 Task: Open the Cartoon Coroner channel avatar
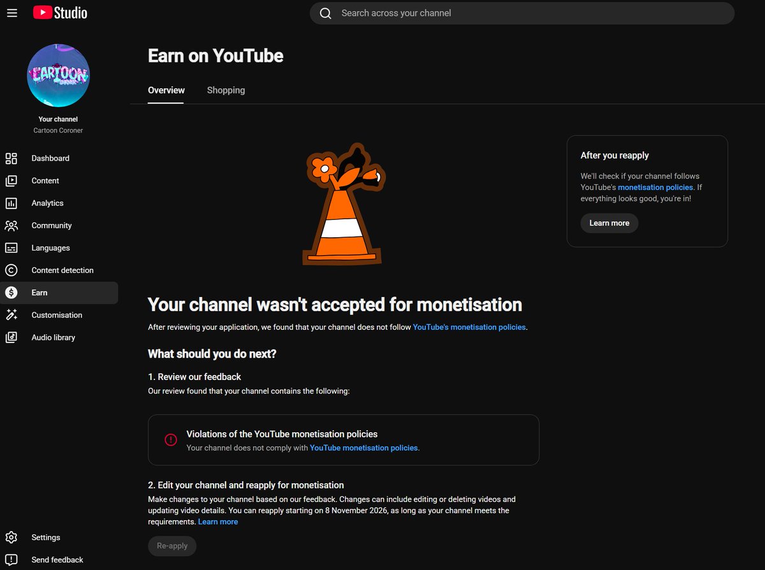[x=58, y=75]
